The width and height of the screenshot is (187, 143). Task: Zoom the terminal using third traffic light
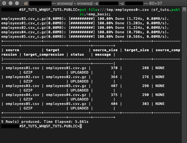[17, 3]
